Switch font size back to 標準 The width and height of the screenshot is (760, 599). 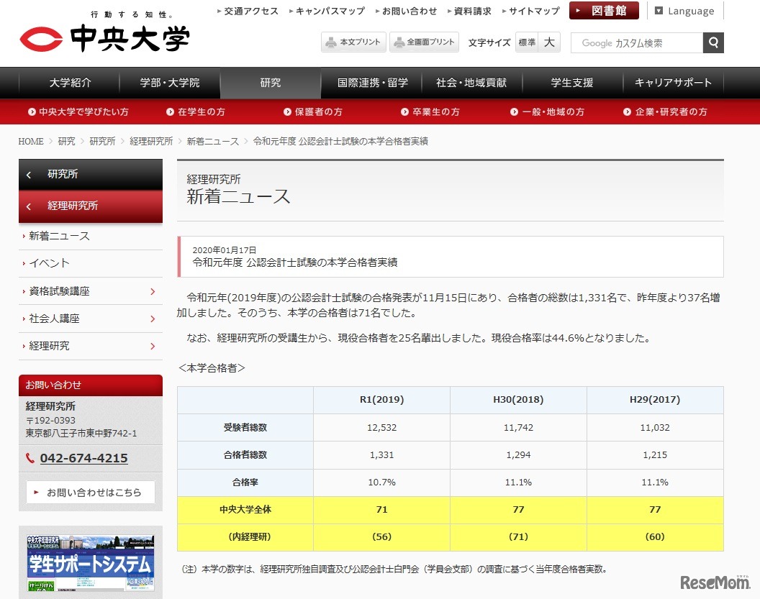[x=526, y=42]
